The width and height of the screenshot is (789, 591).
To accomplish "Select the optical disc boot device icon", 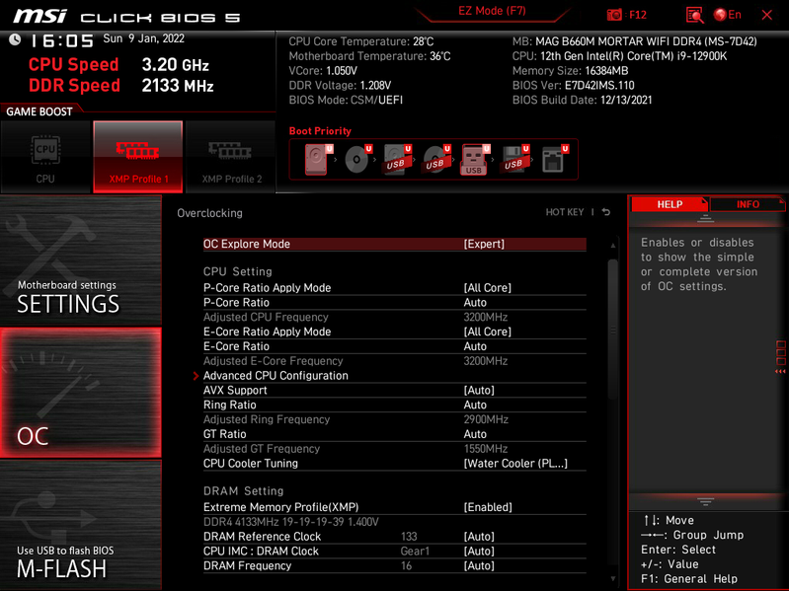I will pyautogui.click(x=357, y=160).
